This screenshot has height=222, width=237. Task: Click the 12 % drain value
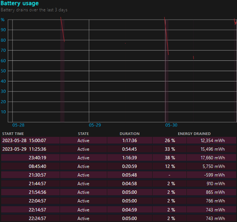coord(170,166)
